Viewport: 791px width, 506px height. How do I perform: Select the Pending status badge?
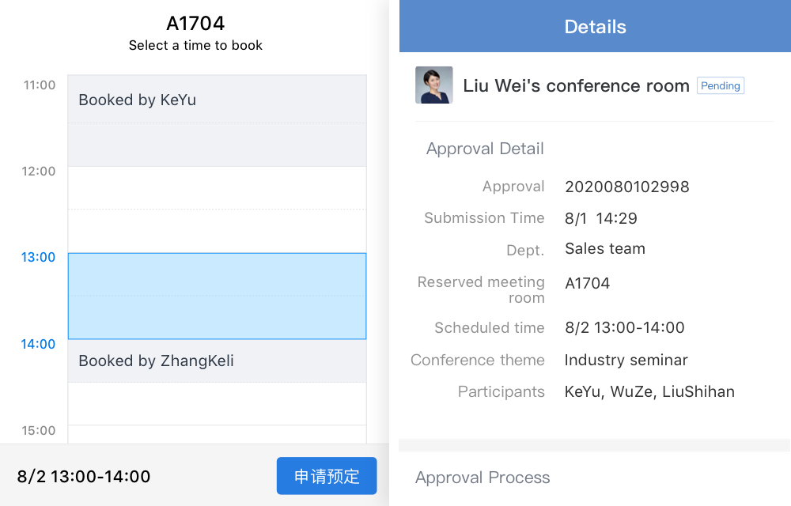coord(721,85)
